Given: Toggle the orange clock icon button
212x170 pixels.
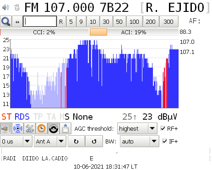Looking at the screenshot, I should pyautogui.click(x=42, y=128).
